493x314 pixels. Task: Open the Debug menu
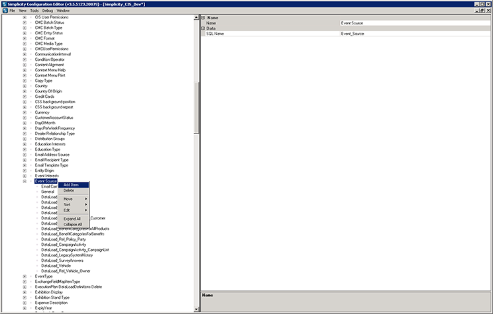coord(48,11)
